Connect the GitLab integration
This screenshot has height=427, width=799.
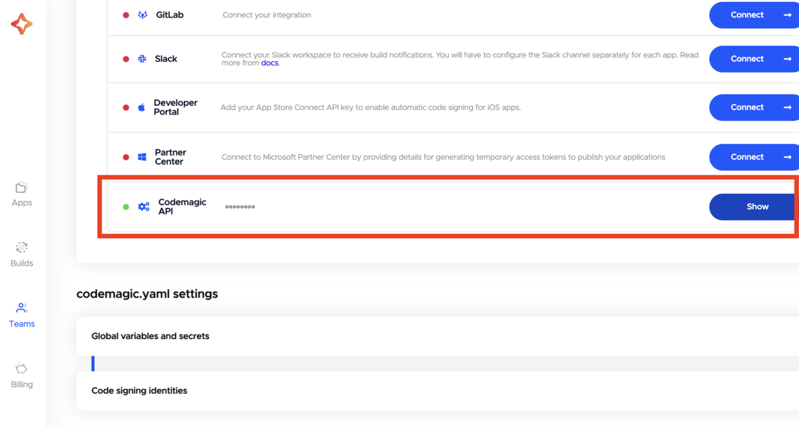coord(754,15)
